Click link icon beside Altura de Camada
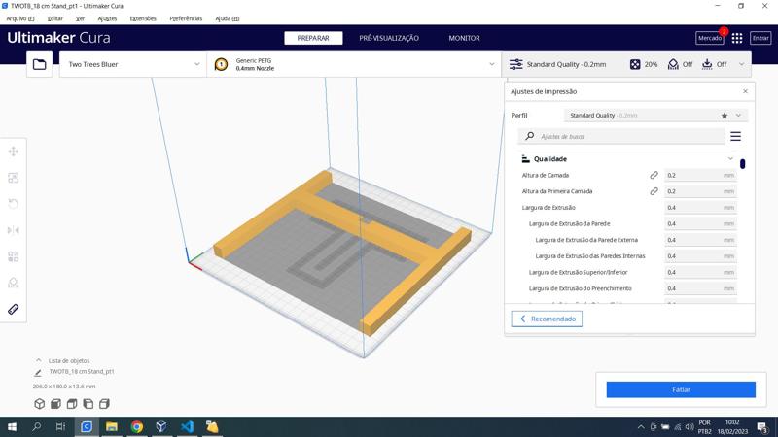This screenshot has width=778, height=437. [x=654, y=176]
